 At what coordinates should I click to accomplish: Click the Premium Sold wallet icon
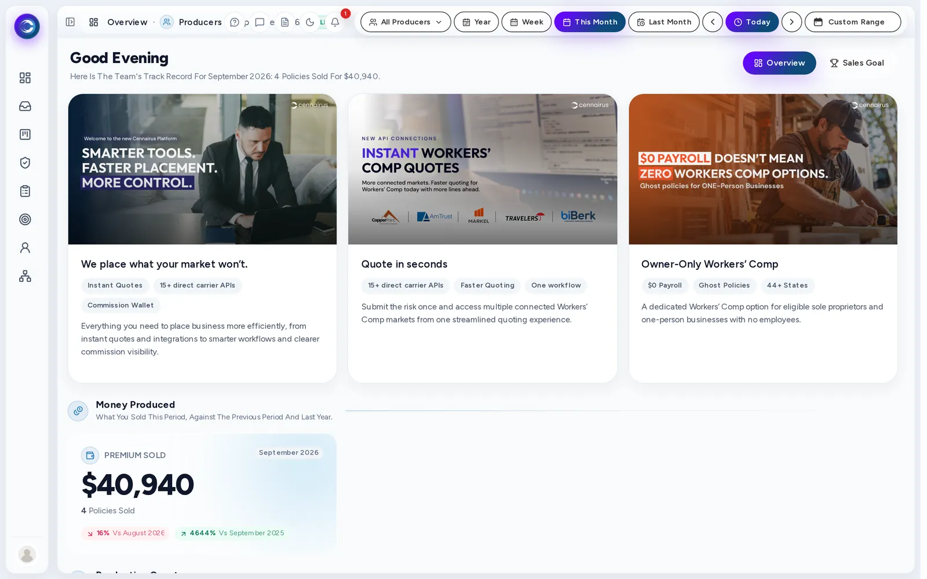pyautogui.click(x=90, y=455)
